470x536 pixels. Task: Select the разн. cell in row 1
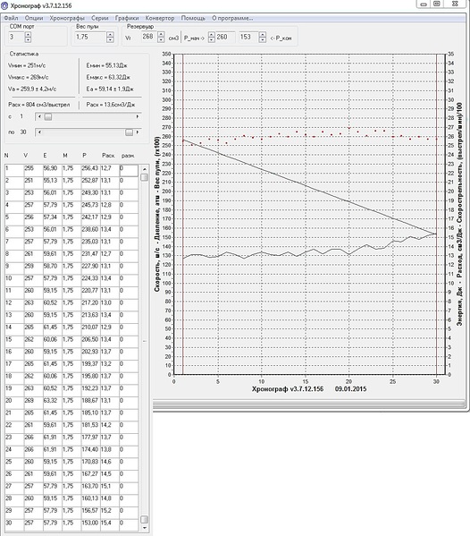[x=129, y=170]
